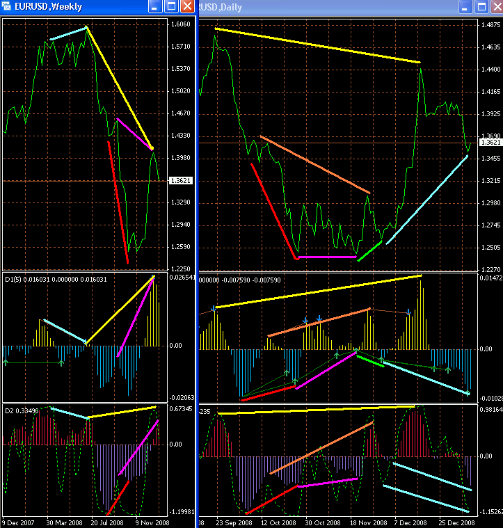Click the 1.3621 current price tag in Daily chart
The width and height of the screenshot is (503, 528).
(491, 143)
